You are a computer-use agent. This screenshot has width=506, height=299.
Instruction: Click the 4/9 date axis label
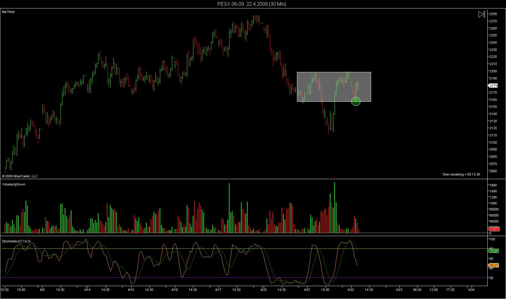pyautogui.click(x=42, y=290)
